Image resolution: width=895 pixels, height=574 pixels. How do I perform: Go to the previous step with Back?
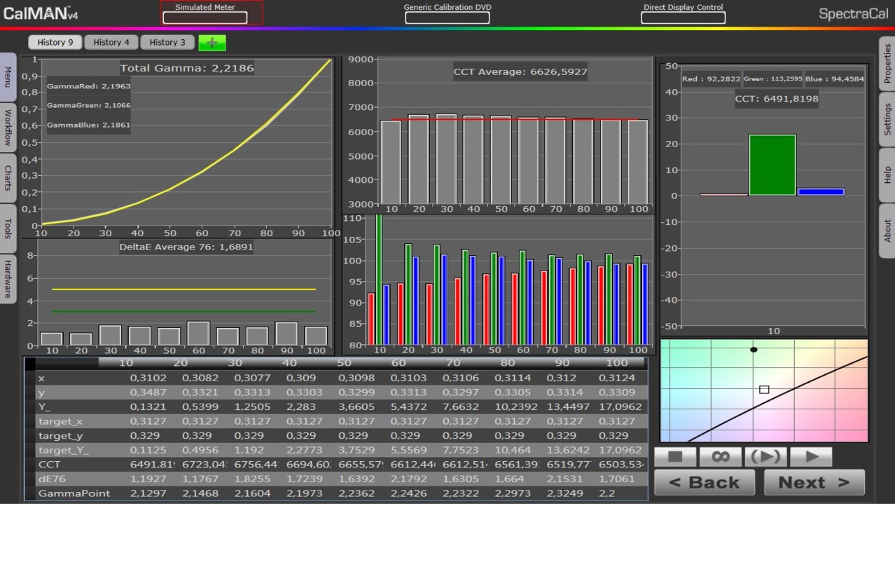pyautogui.click(x=705, y=482)
